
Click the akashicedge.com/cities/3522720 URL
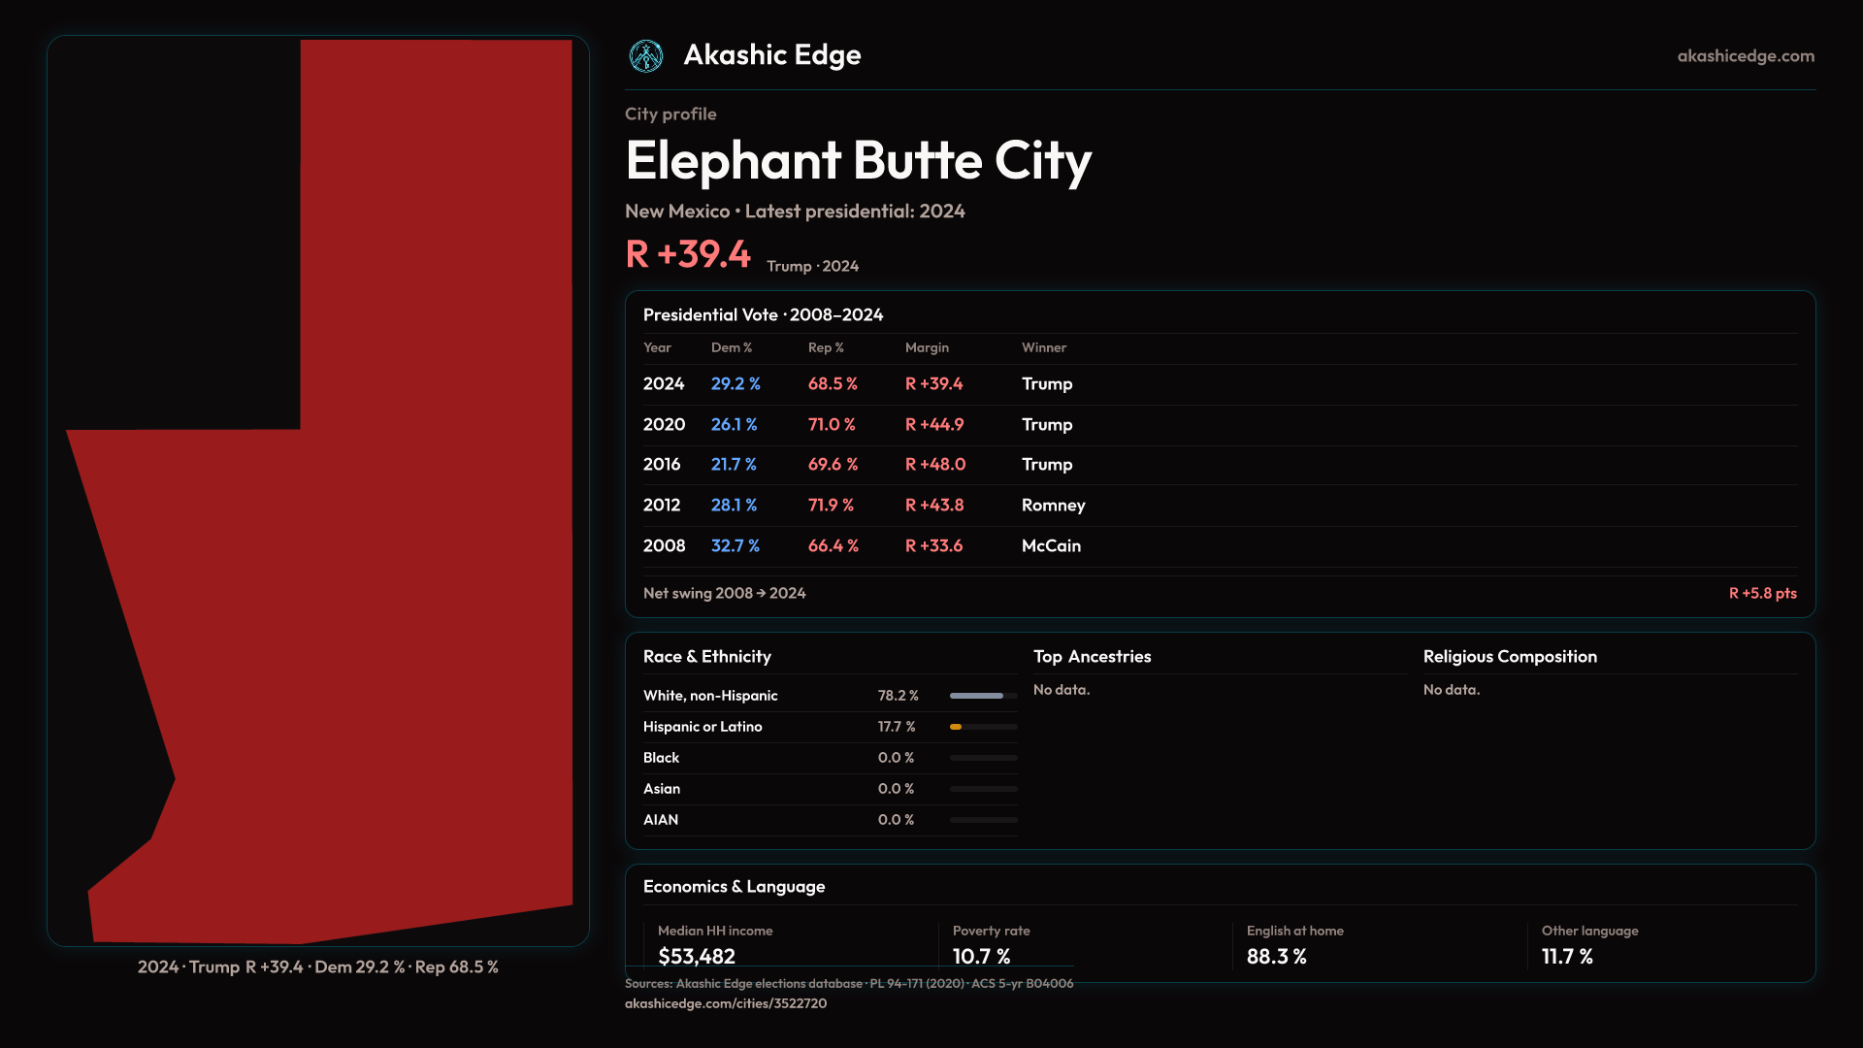[x=725, y=1003]
